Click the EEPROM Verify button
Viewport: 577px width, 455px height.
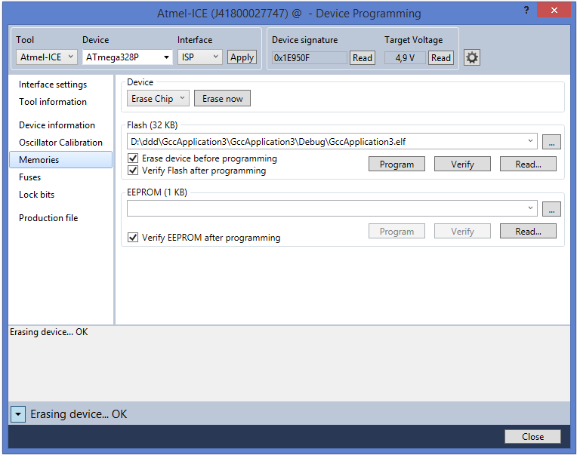462,231
